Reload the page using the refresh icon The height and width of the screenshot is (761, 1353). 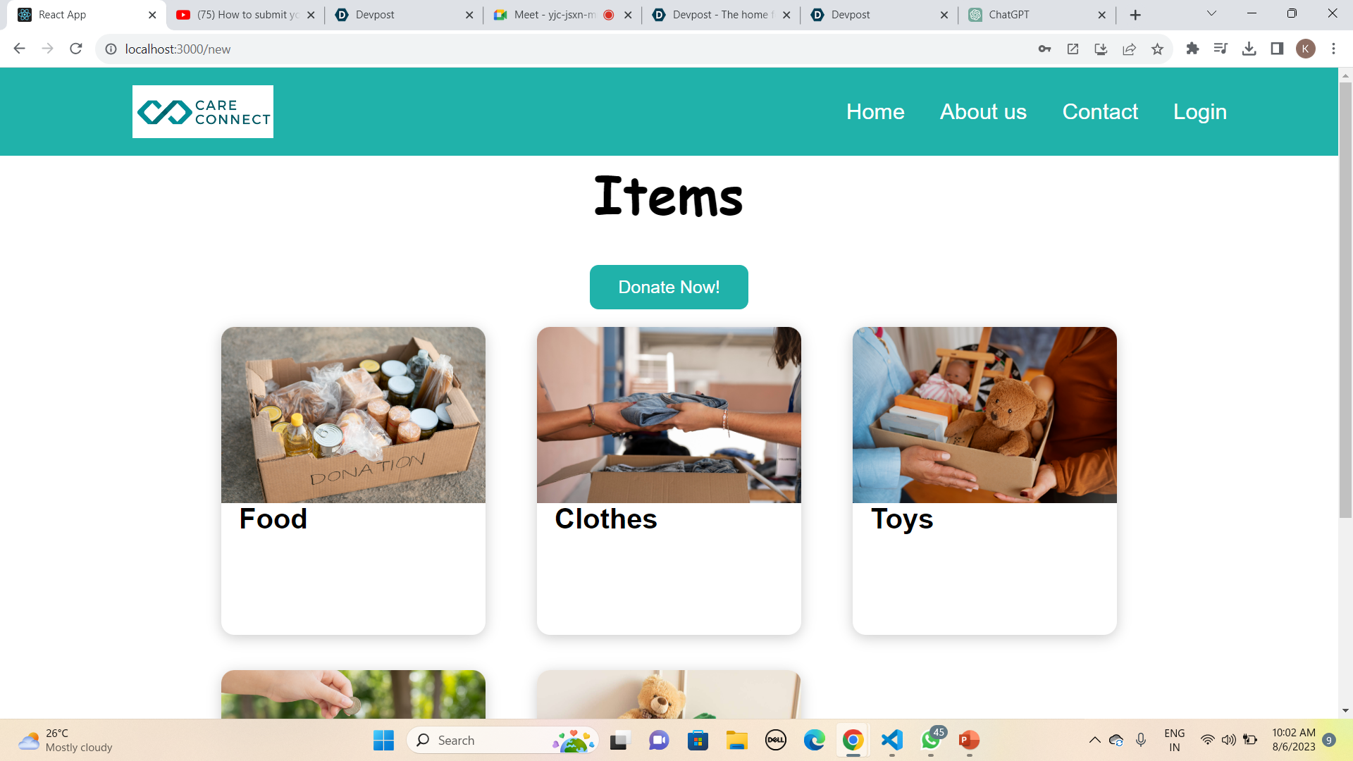click(76, 49)
